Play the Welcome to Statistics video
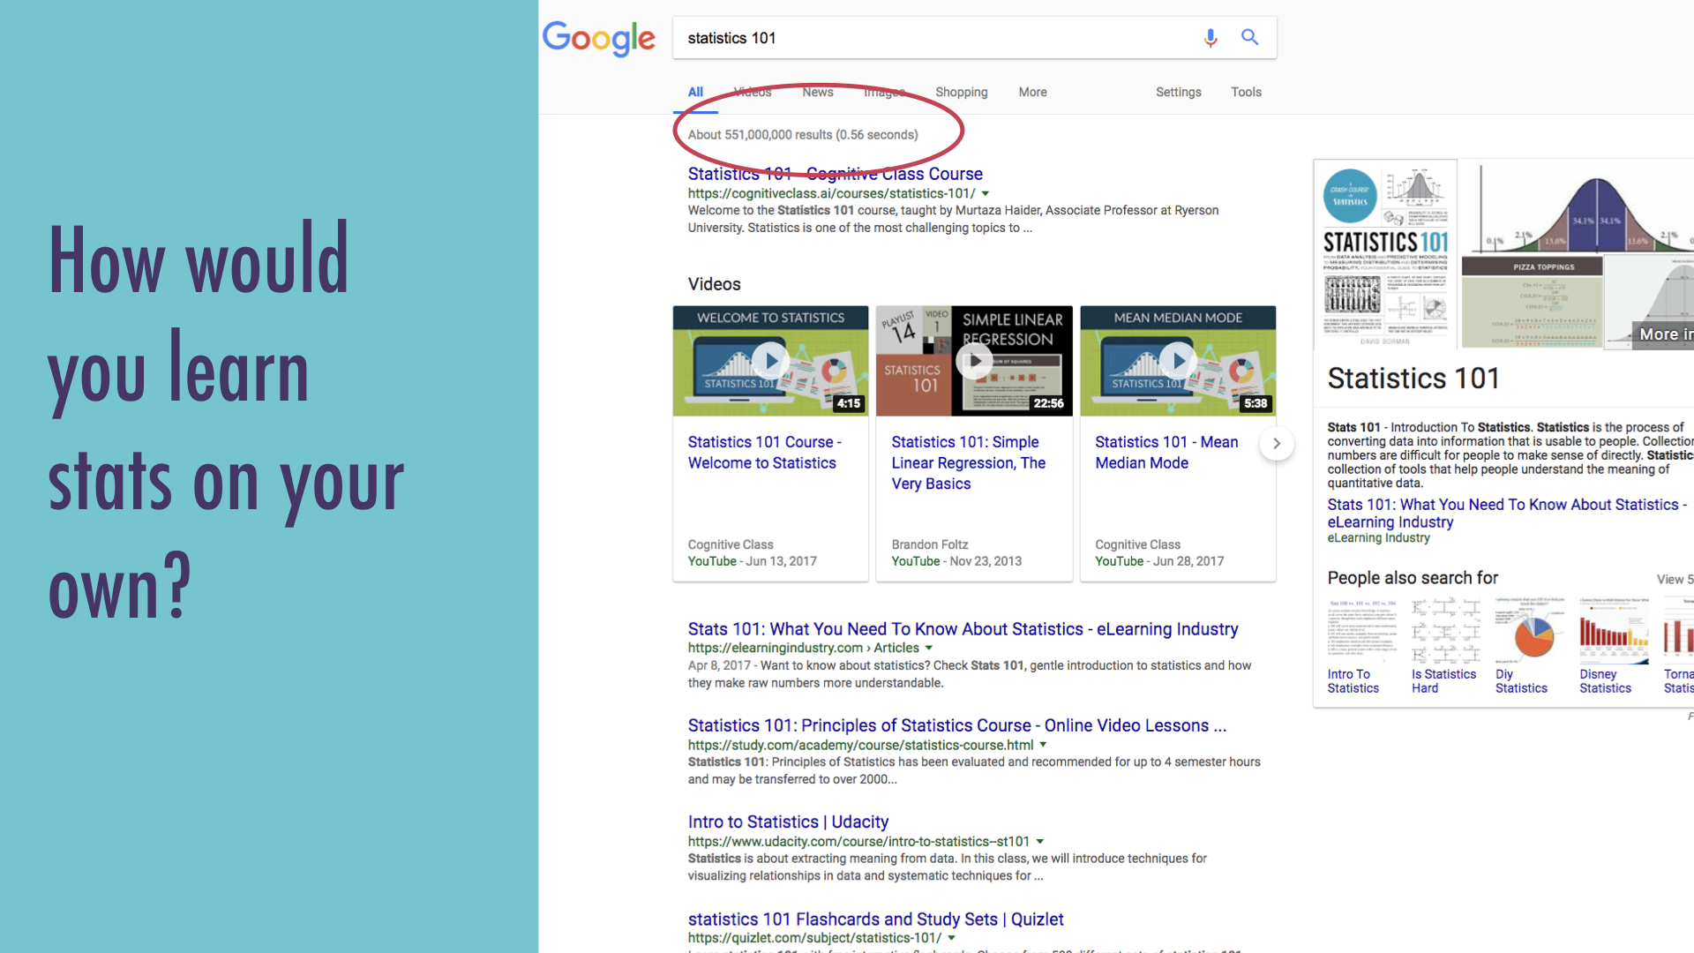The image size is (1694, 953). (770, 361)
